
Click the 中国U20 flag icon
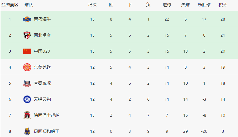point(27,51)
